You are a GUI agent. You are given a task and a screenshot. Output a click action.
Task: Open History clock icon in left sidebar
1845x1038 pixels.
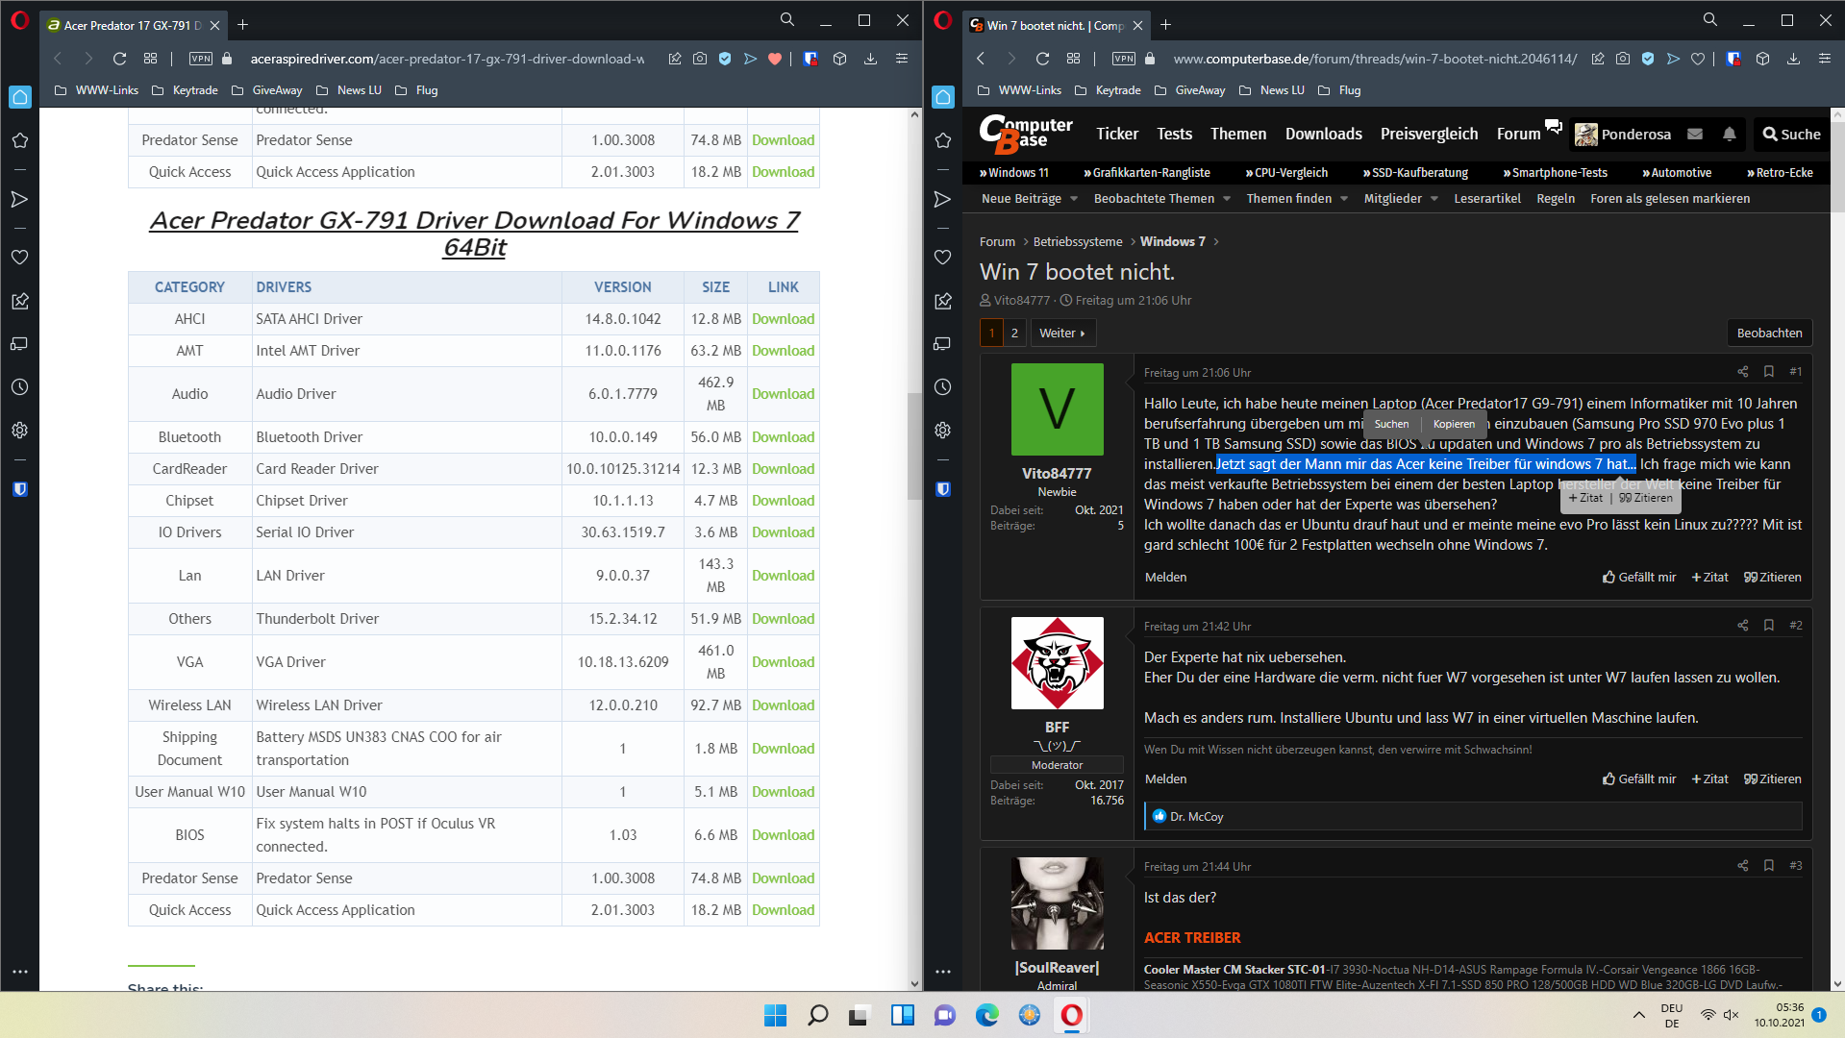[19, 386]
